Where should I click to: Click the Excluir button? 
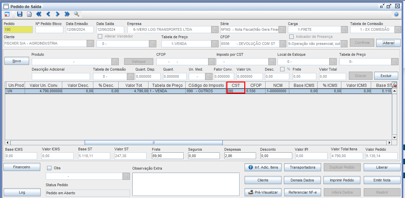[x=386, y=76]
